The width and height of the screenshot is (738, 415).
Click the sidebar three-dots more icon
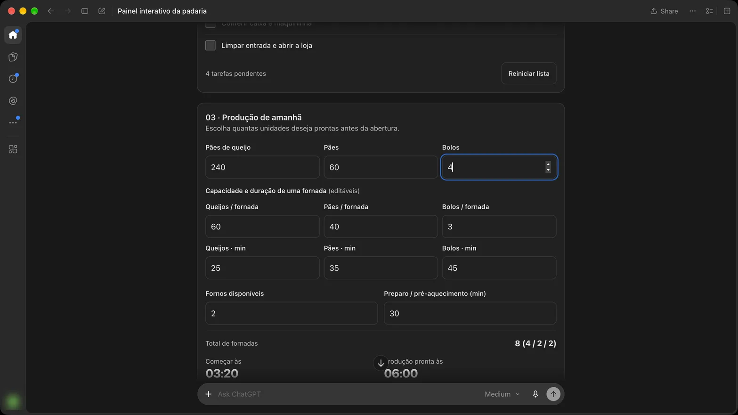click(13, 122)
